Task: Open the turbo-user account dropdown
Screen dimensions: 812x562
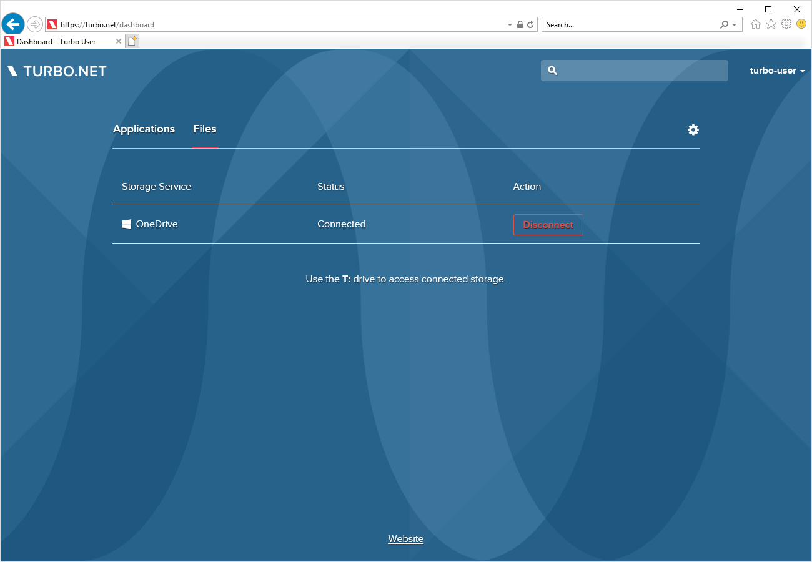Action: tap(776, 71)
